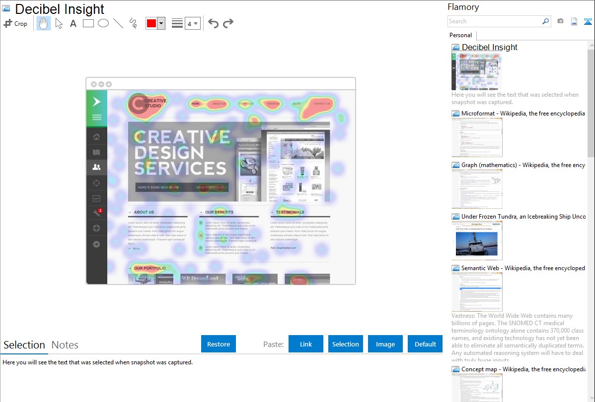Redo the last undone action

pos(228,23)
